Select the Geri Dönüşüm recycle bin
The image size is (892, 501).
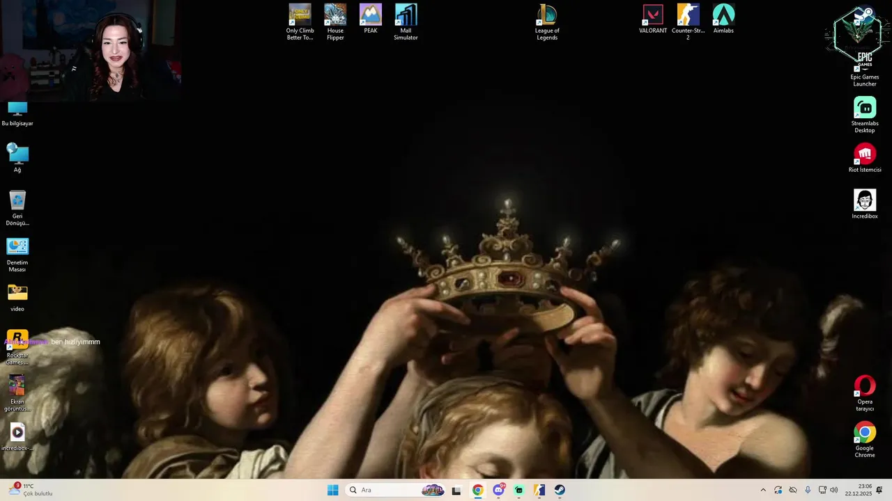click(x=17, y=208)
